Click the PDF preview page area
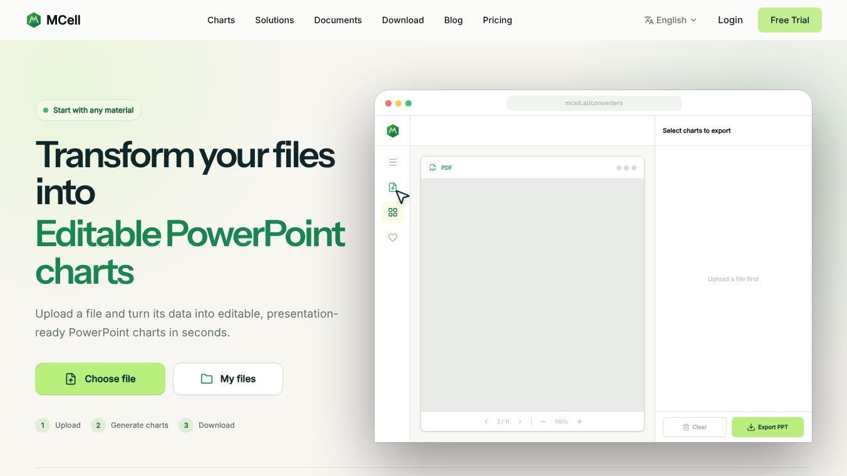The height and width of the screenshot is (476, 847). point(533,295)
